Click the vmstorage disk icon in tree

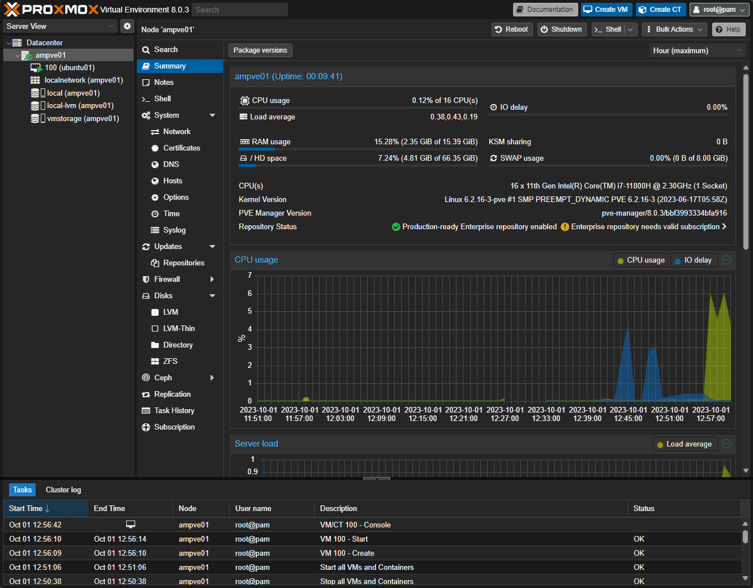click(x=35, y=119)
